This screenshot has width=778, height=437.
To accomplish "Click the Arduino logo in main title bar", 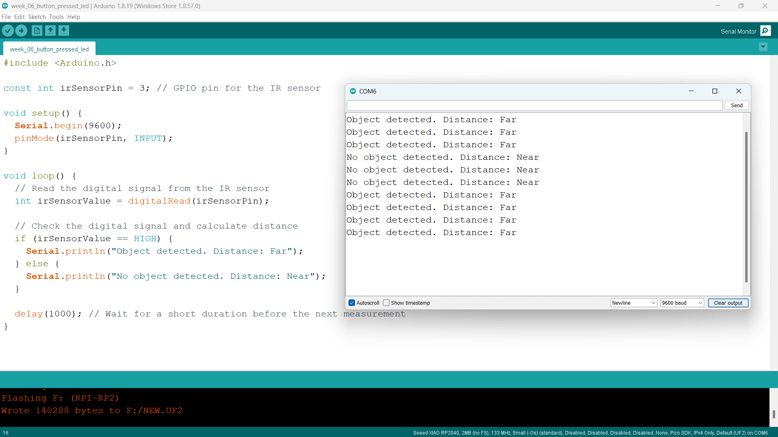I will (x=5, y=6).
